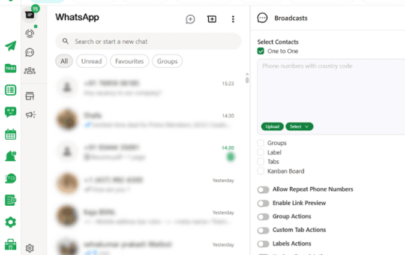Open the green toolbox icon
Viewport: 405px width, 255px height.
click(11, 244)
